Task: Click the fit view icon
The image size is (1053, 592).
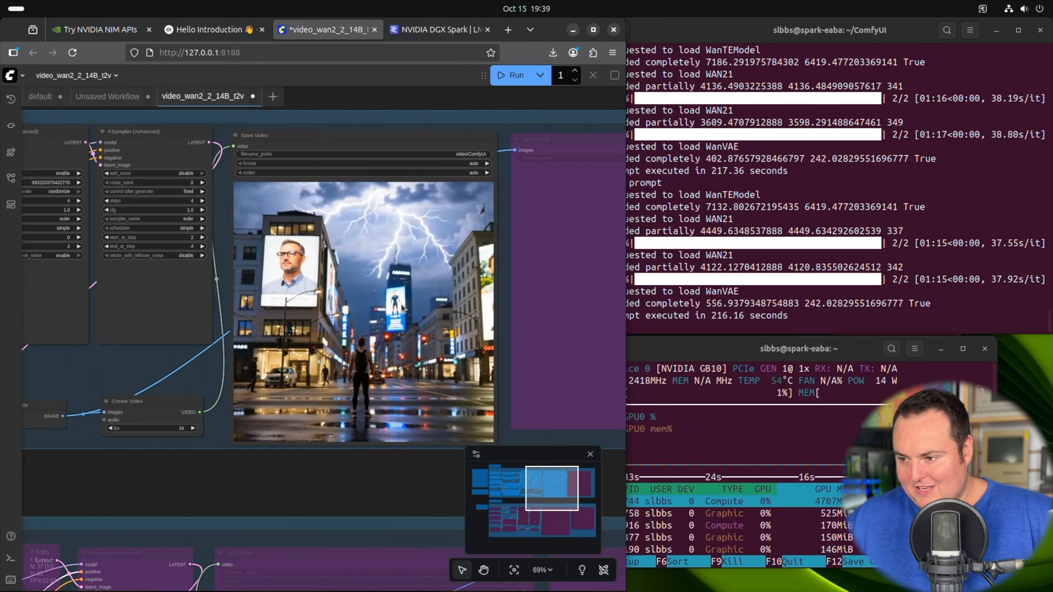Action: coord(514,570)
